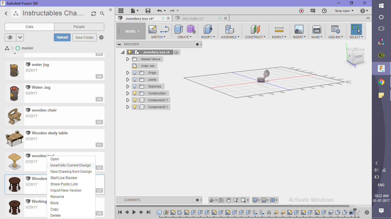The image size is (391, 219).
Task: Expand Component2:1 in browser
Action: click(128, 107)
